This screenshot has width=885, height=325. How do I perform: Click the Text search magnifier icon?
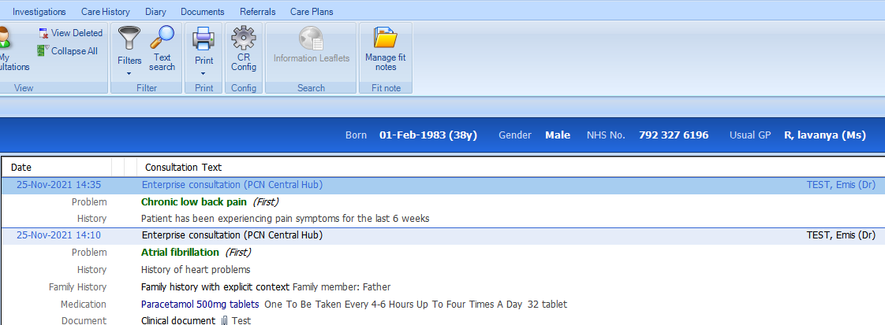click(162, 39)
